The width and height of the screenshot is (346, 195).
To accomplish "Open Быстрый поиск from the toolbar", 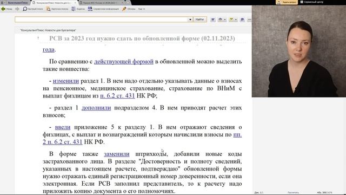I will pyautogui.click(x=33, y=9).
